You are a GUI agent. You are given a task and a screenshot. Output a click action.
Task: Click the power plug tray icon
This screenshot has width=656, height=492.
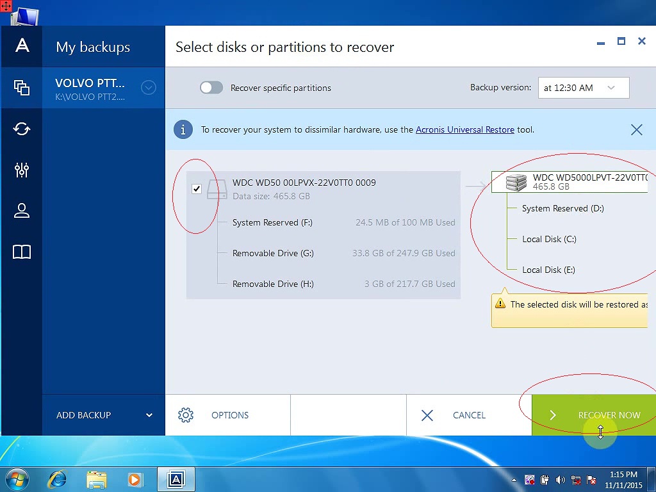545,480
